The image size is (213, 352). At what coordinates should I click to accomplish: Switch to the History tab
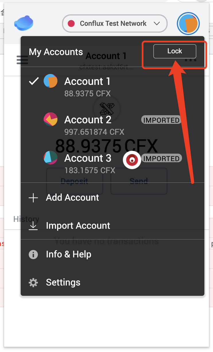(26, 219)
